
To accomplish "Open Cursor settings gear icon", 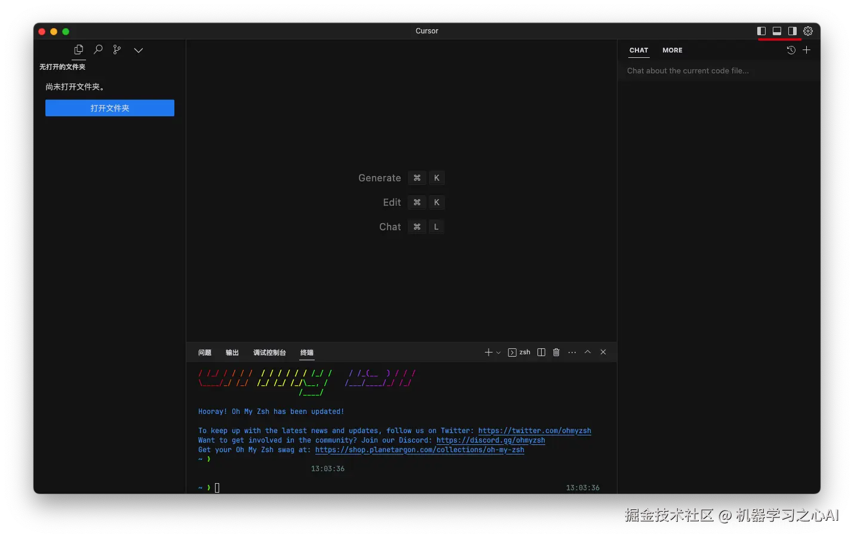I will coord(808,31).
